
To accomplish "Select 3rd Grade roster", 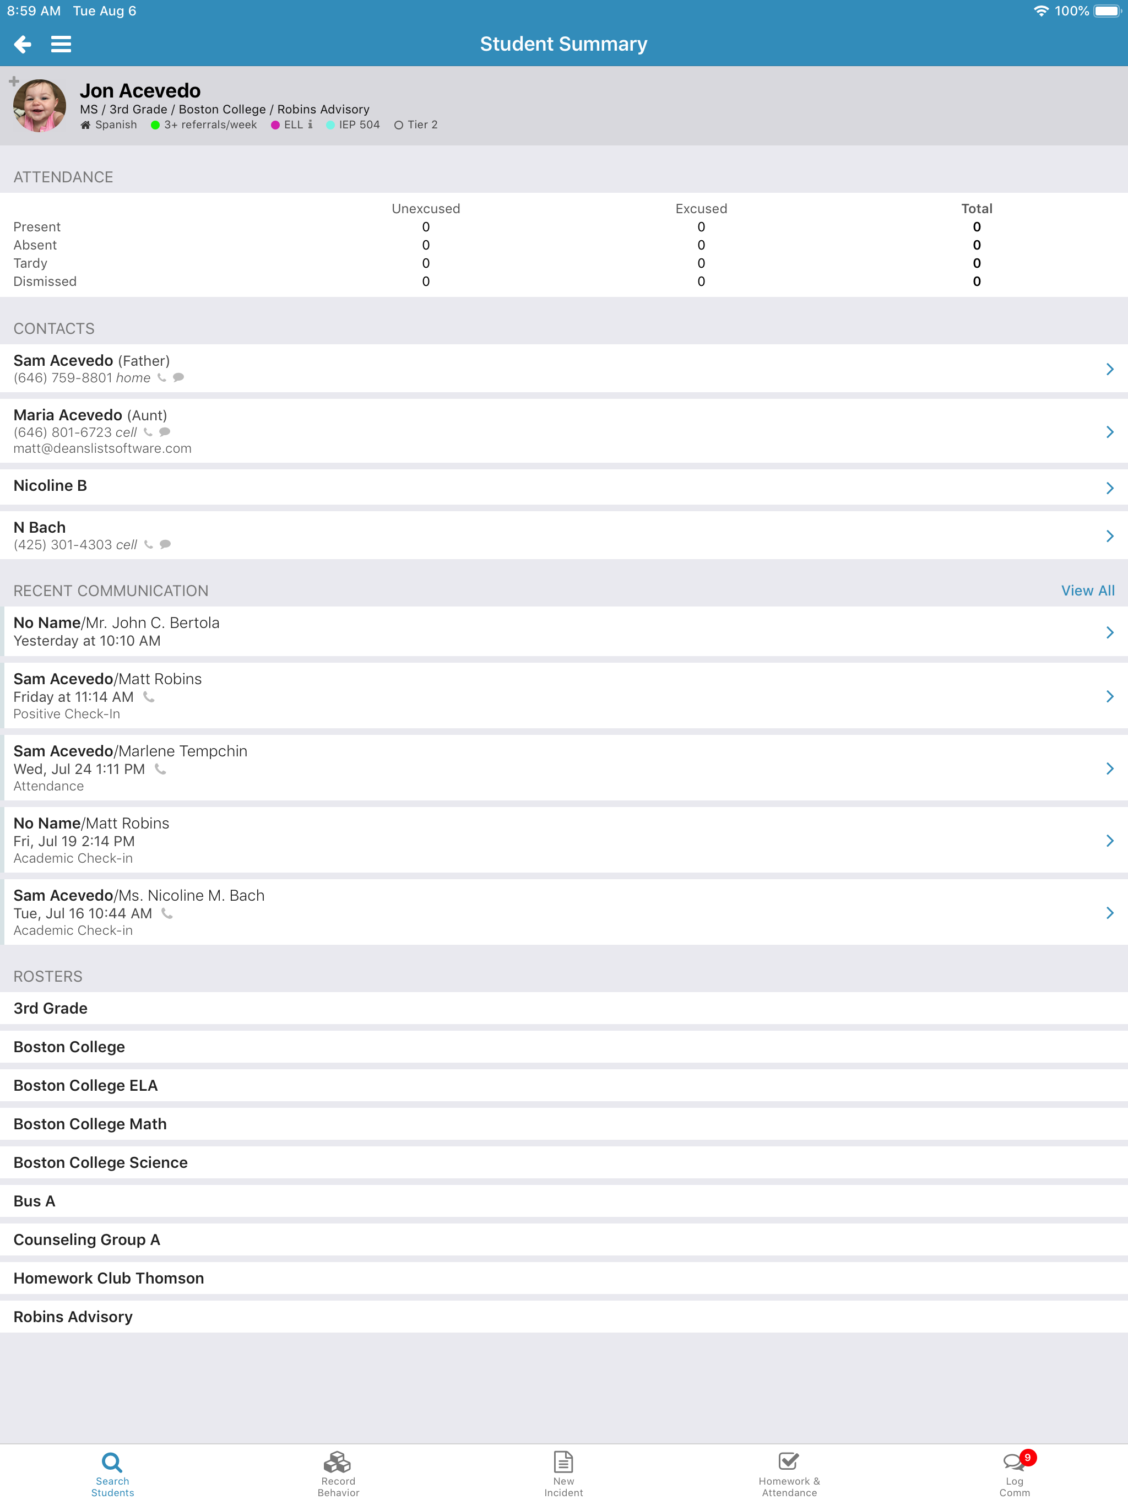I will pos(564,1008).
